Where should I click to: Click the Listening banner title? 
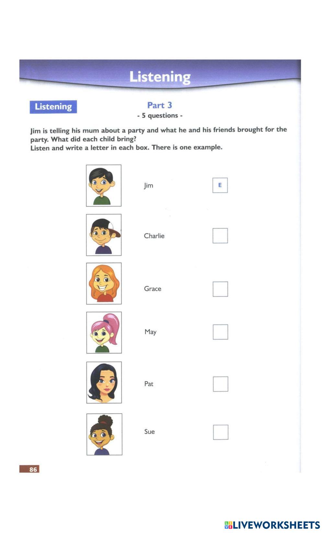click(160, 77)
